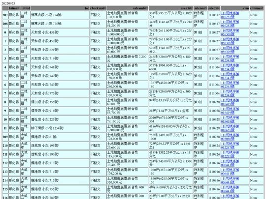
Task: Open the crm case link in row 5
Action: pyautogui.click(x=230, y=76)
